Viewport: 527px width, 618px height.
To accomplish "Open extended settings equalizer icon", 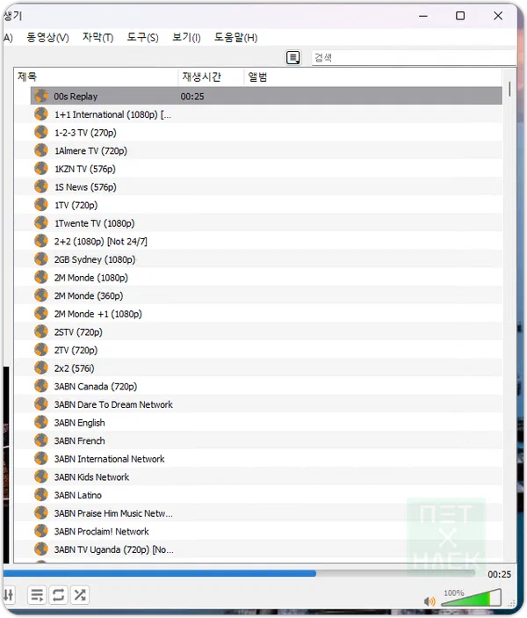I will (x=9, y=595).
